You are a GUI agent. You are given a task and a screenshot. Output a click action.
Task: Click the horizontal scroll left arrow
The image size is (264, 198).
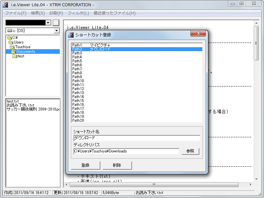click(x=66, y=184)
